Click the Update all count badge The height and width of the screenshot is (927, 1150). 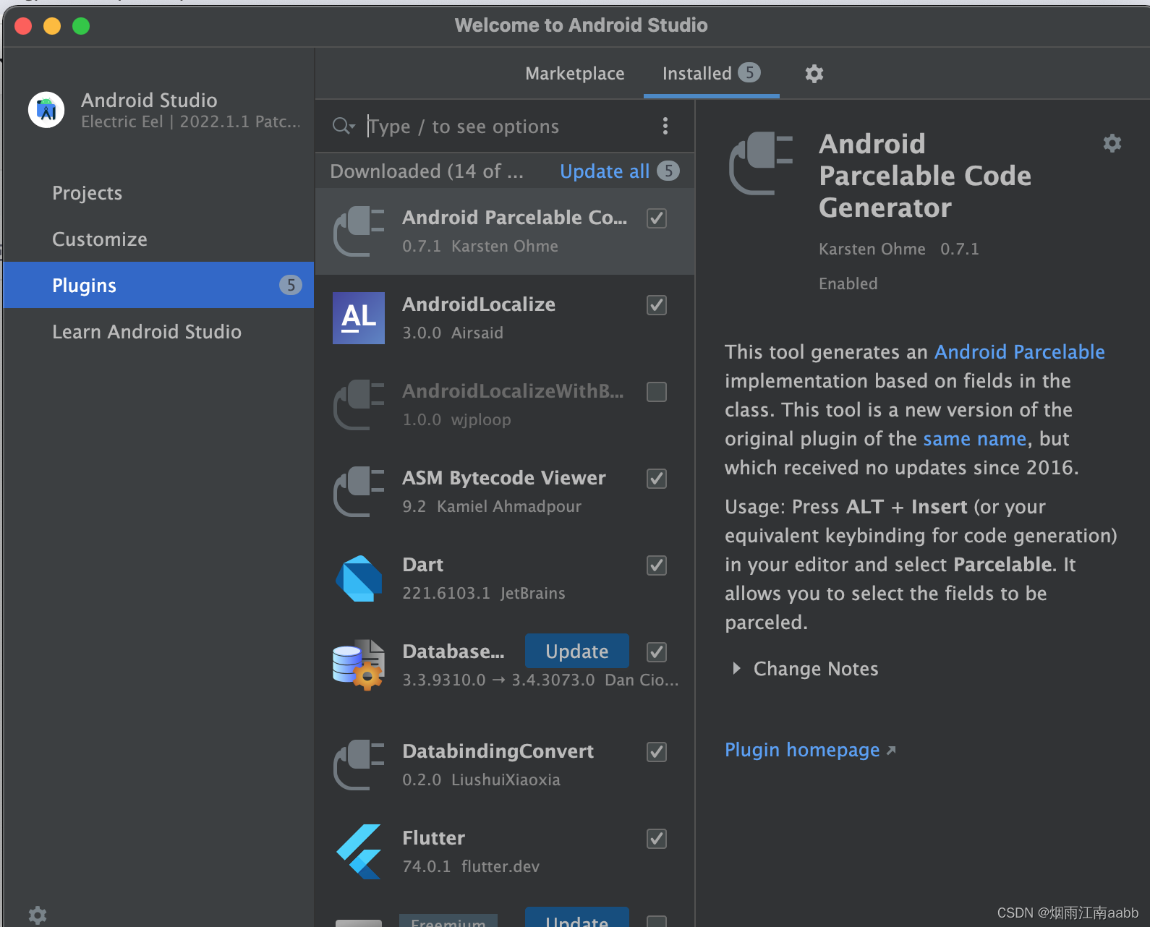(668, 171)
